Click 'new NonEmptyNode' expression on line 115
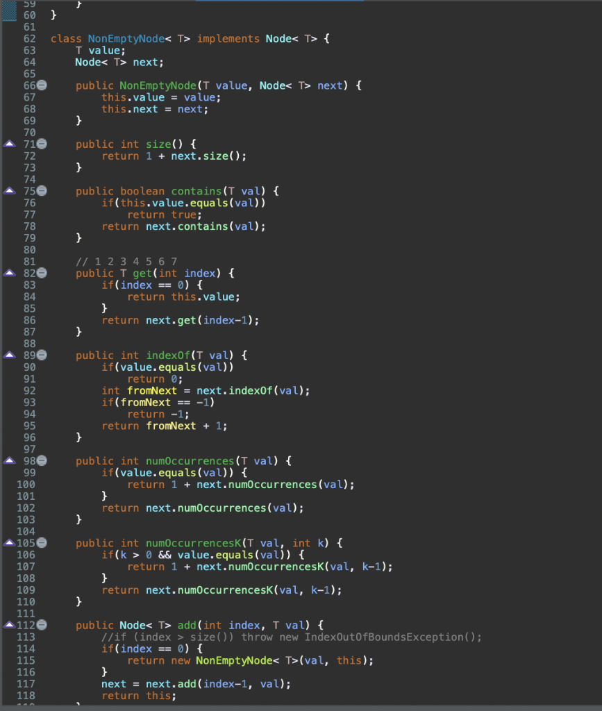The width and height of the screenshot is (602, 711). [x=221, y=661]
